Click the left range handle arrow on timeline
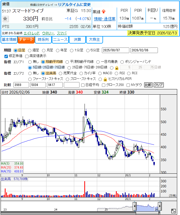The width and height of the screenshot is (180, 215). tap(135, 206)
